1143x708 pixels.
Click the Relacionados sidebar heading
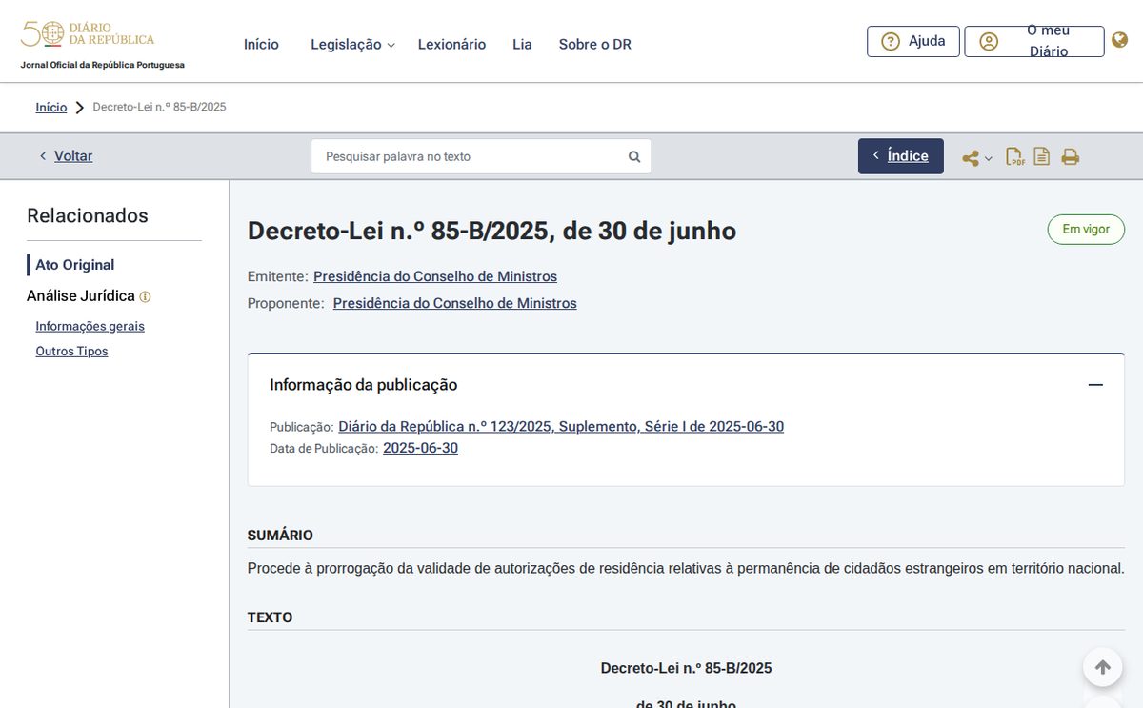click(x=88, y=215)
